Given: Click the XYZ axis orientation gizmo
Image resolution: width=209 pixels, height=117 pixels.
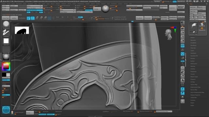Looking at the screenshot, I should 174,29.
